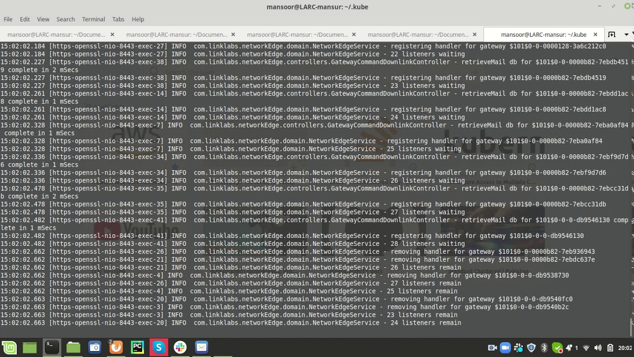Screen dimensions: 634x357
Task: Open Slack from the taskbar launcher
Action: pos(180,348)
